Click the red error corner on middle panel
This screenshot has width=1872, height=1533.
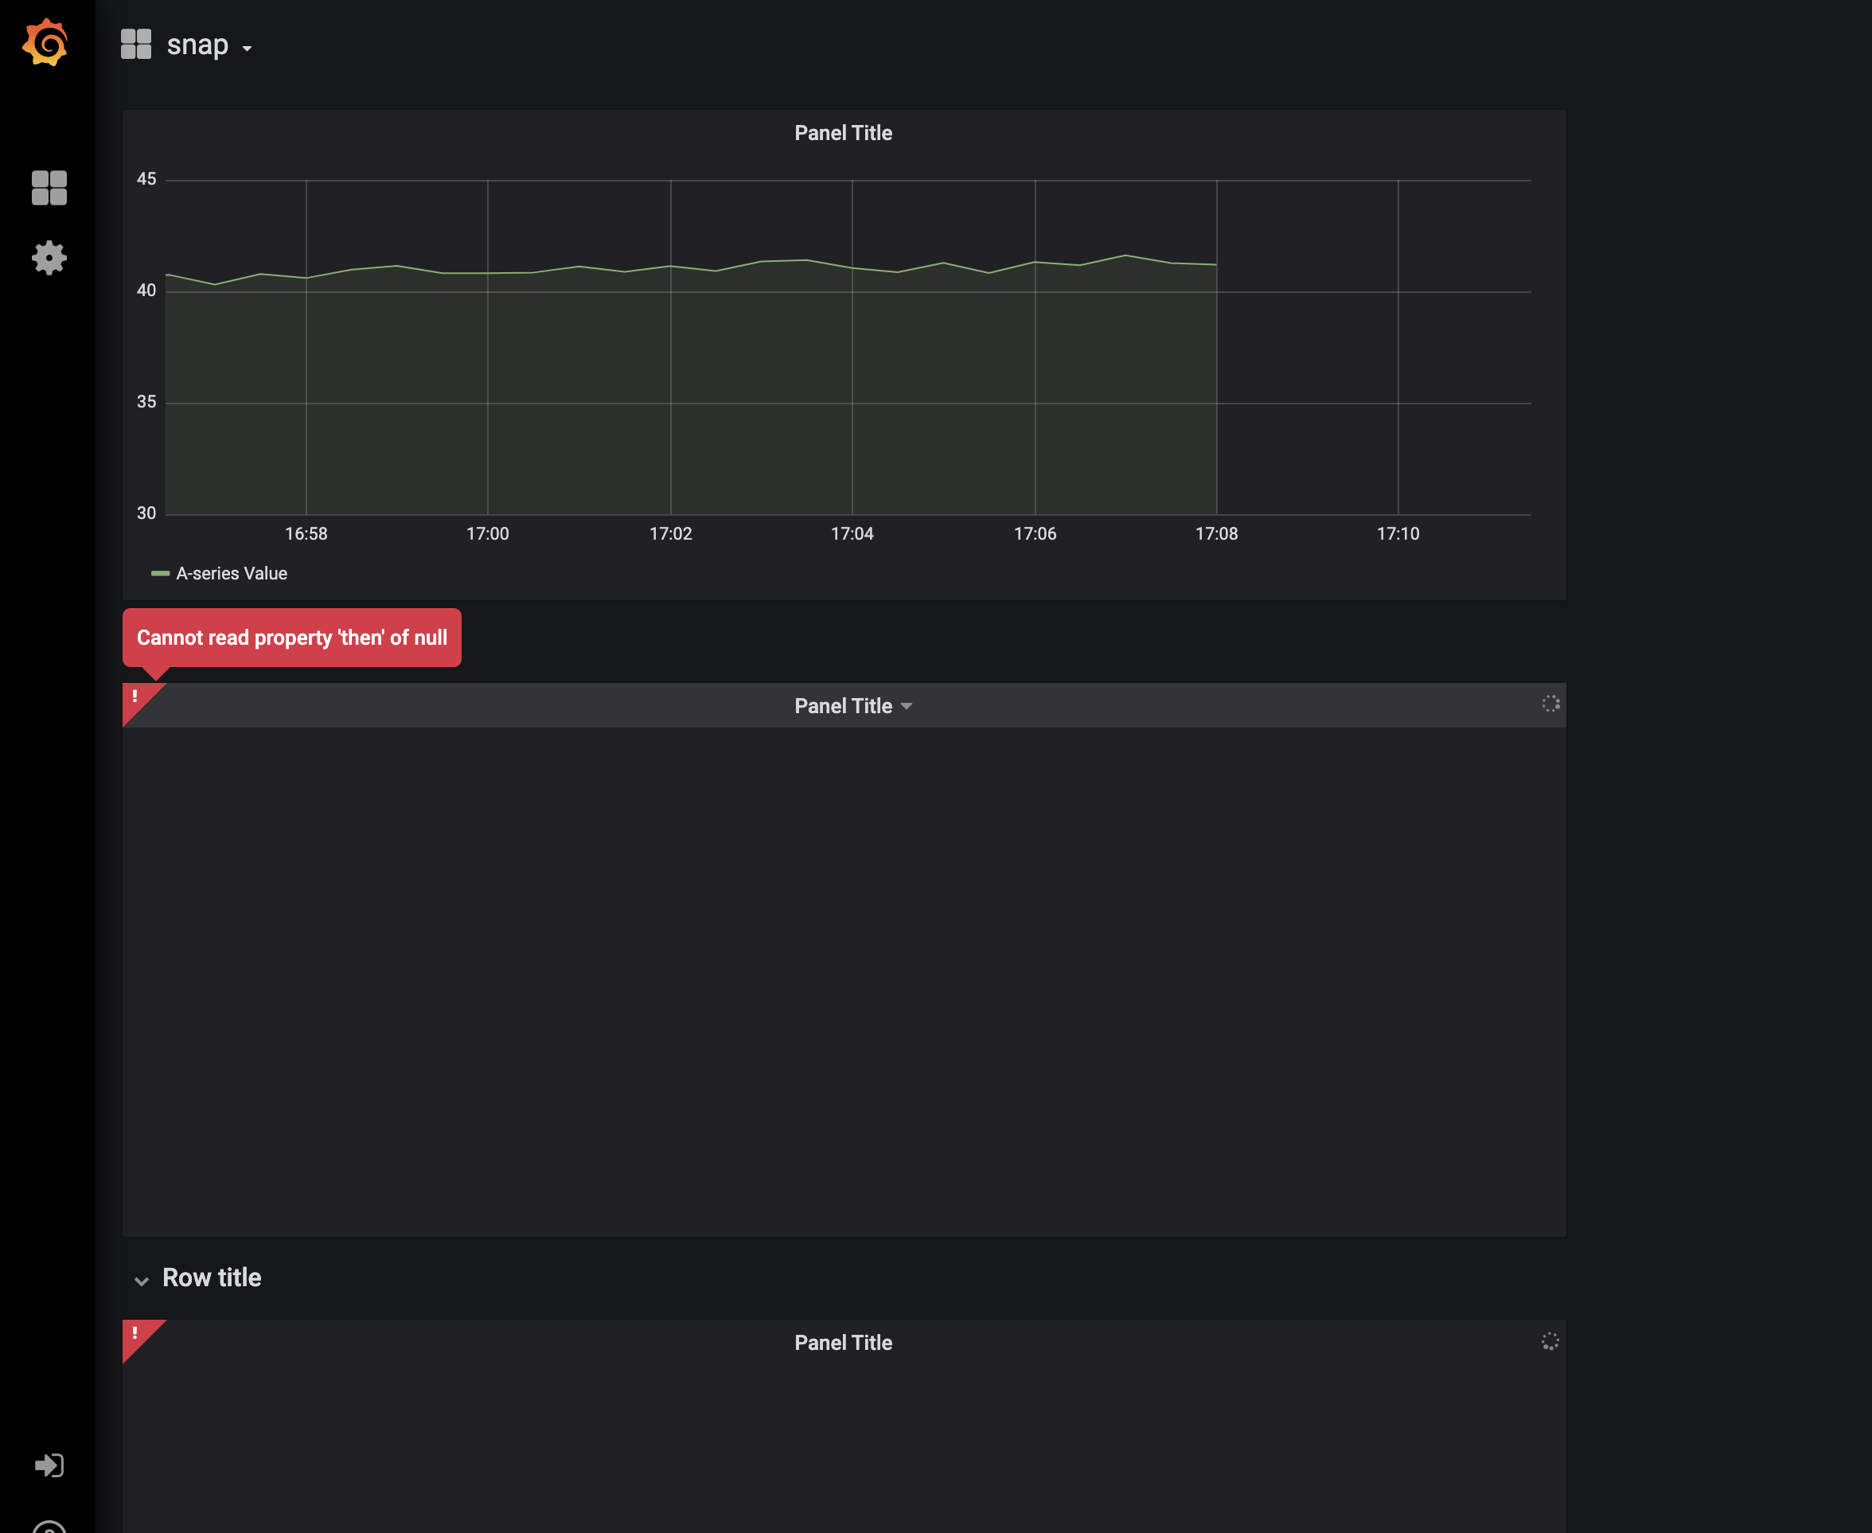pos(135,697)
